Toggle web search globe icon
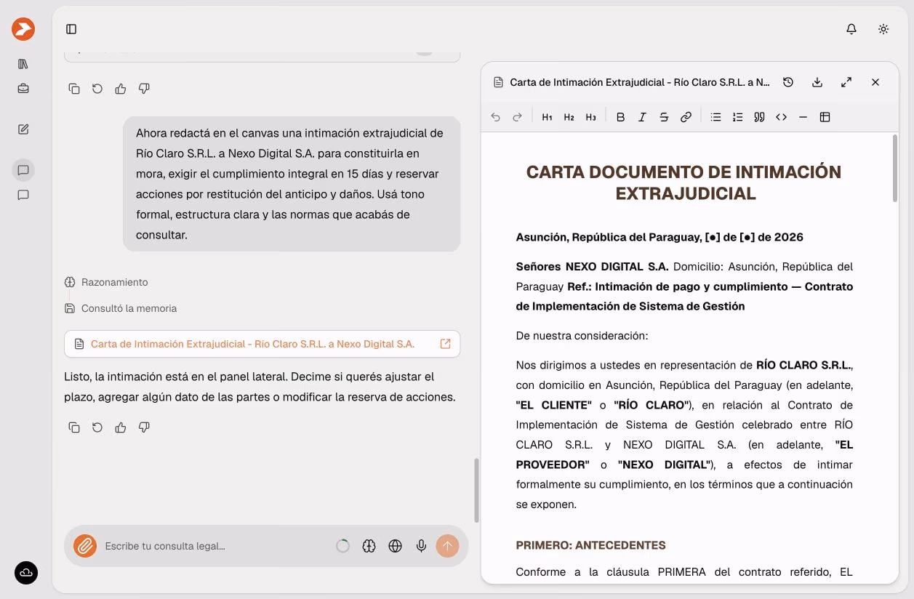 396,546
